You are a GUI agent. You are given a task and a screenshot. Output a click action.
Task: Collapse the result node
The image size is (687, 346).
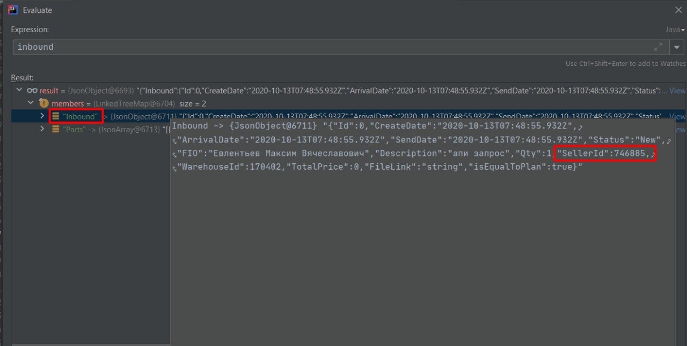pyautogui.click(x=19, y=91)
